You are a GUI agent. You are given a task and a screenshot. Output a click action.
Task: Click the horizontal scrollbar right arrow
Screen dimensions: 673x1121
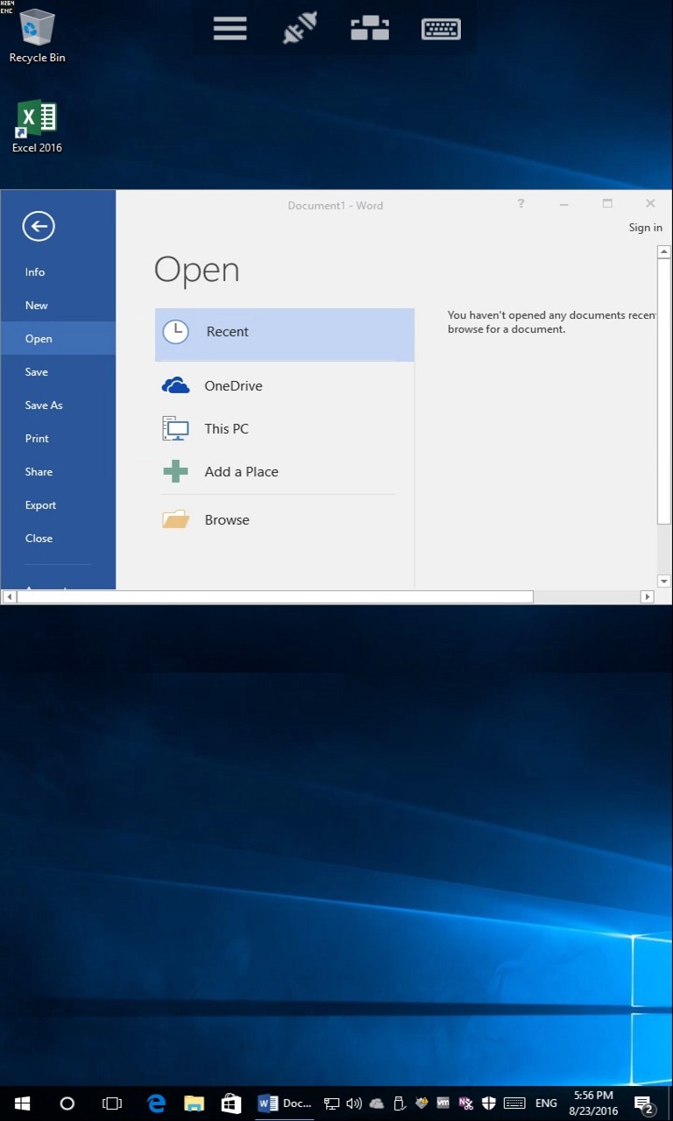[648, 596]
